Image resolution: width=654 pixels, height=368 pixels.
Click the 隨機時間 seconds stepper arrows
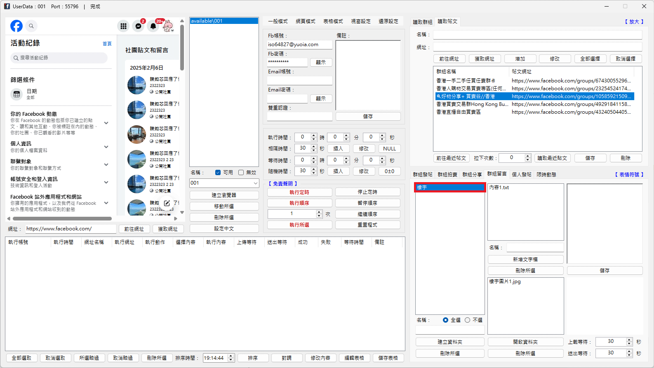pyautogui.click(x=314, y=171)
